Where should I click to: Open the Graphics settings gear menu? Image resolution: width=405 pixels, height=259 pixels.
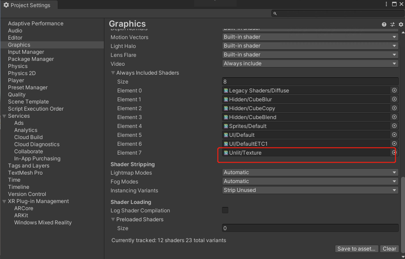401,24
